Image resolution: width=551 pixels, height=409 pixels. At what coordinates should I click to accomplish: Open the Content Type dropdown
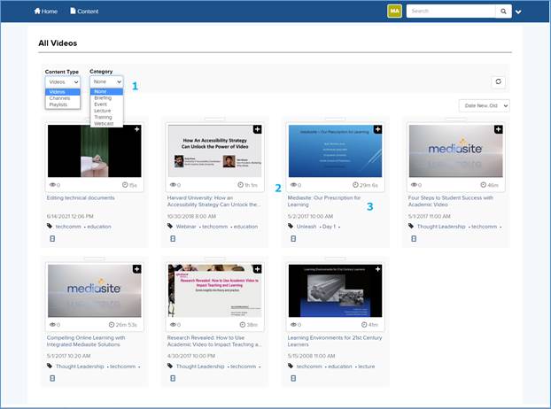63,81
